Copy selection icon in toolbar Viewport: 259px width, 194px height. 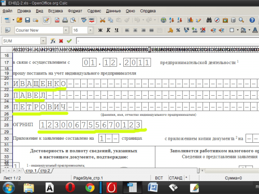(x=110, y=20)
